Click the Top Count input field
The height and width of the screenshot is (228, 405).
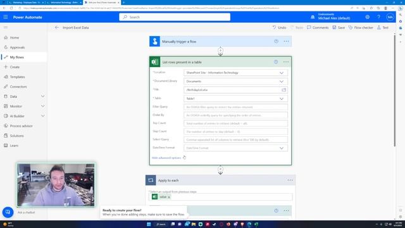(235, 123)
